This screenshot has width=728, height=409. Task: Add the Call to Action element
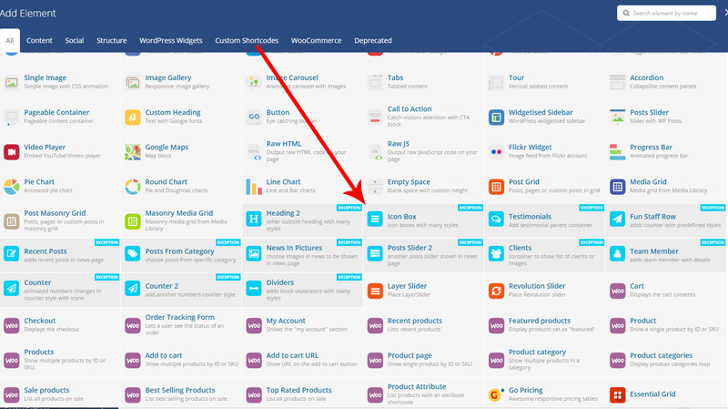424,118
